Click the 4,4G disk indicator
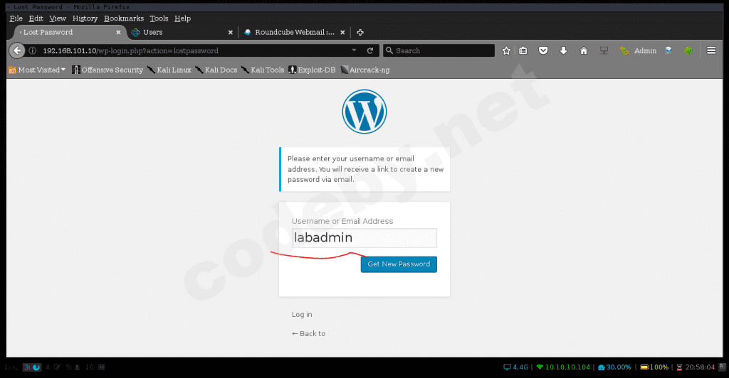 (516, 367)
